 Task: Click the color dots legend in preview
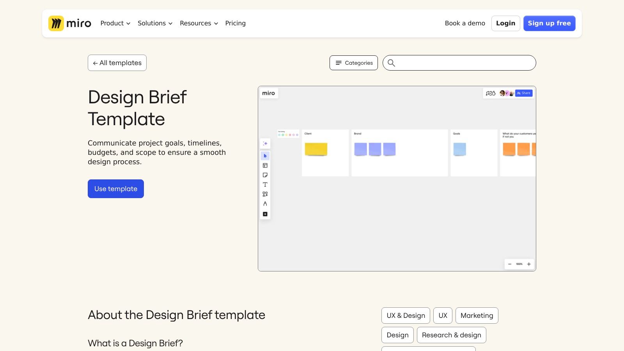click(288, 135)
